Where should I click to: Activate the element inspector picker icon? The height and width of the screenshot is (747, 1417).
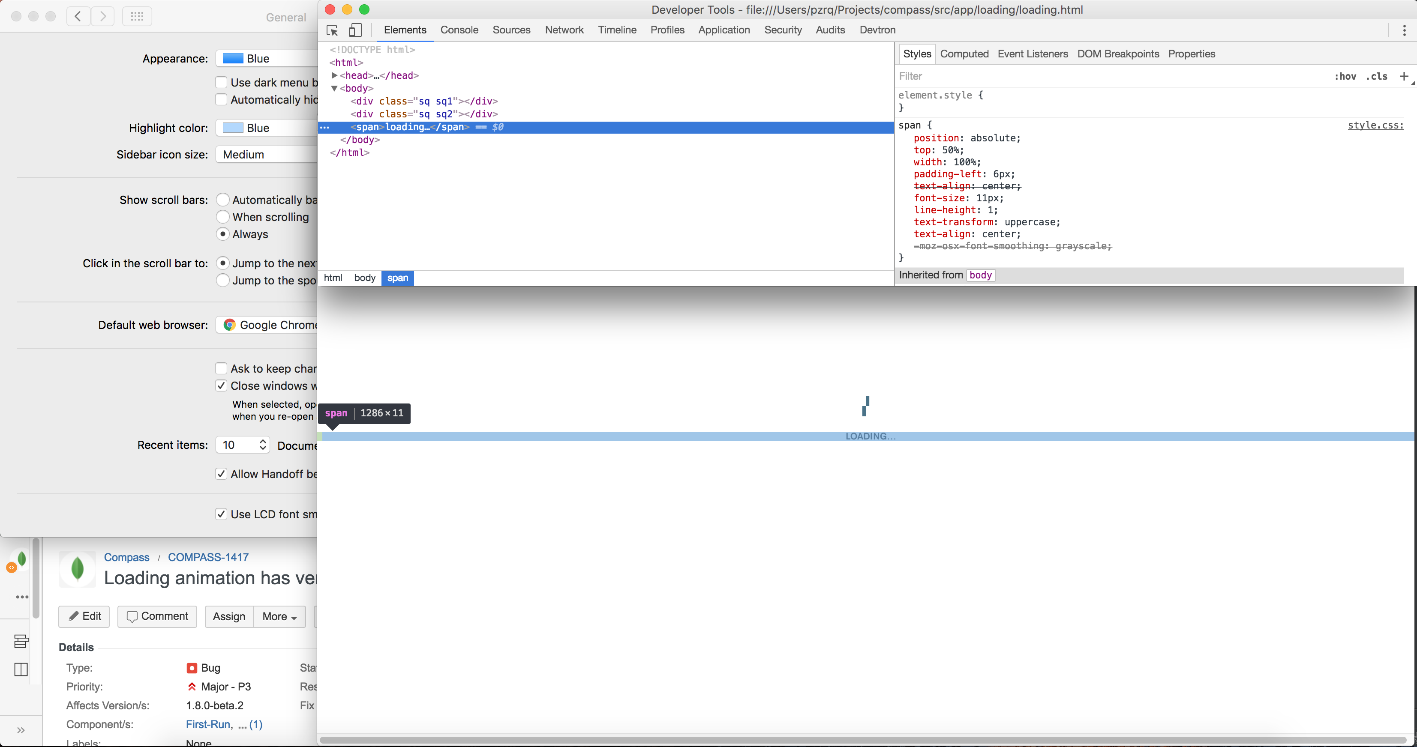[x=332, y=30]
